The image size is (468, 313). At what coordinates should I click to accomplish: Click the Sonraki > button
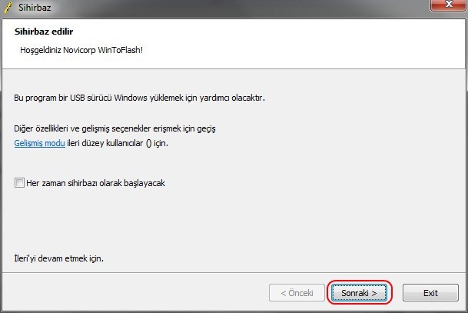359,293
